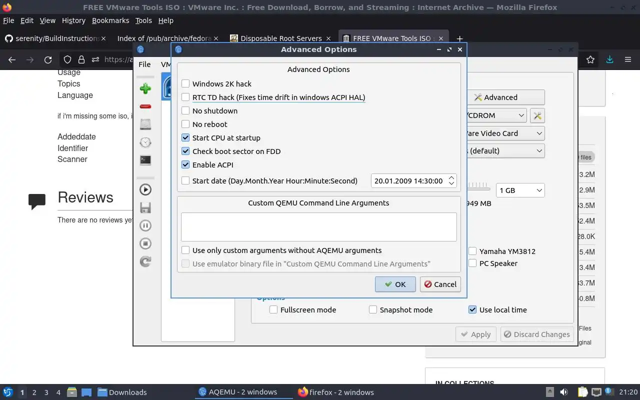Disable the Enable ACPI checkbox

[x=185, y=165]
